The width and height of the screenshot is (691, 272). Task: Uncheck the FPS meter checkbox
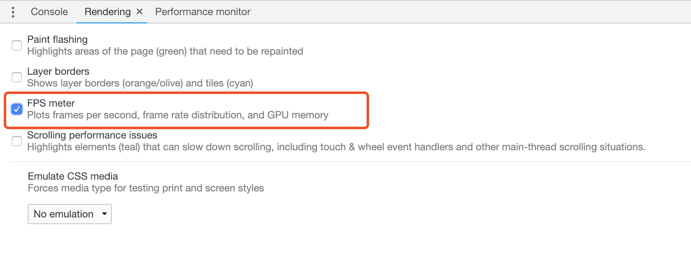[17, 109]
